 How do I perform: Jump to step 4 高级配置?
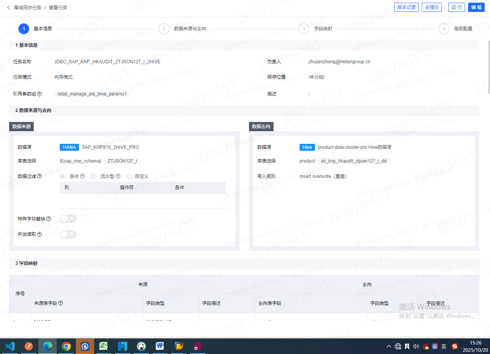444,29
